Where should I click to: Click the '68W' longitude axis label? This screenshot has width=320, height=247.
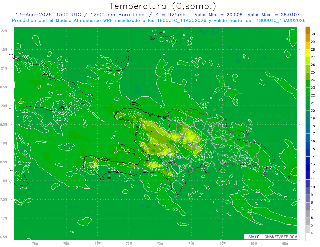click(285, 243)
